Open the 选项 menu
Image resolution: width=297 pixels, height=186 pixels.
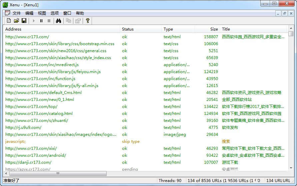coord(55,13)
